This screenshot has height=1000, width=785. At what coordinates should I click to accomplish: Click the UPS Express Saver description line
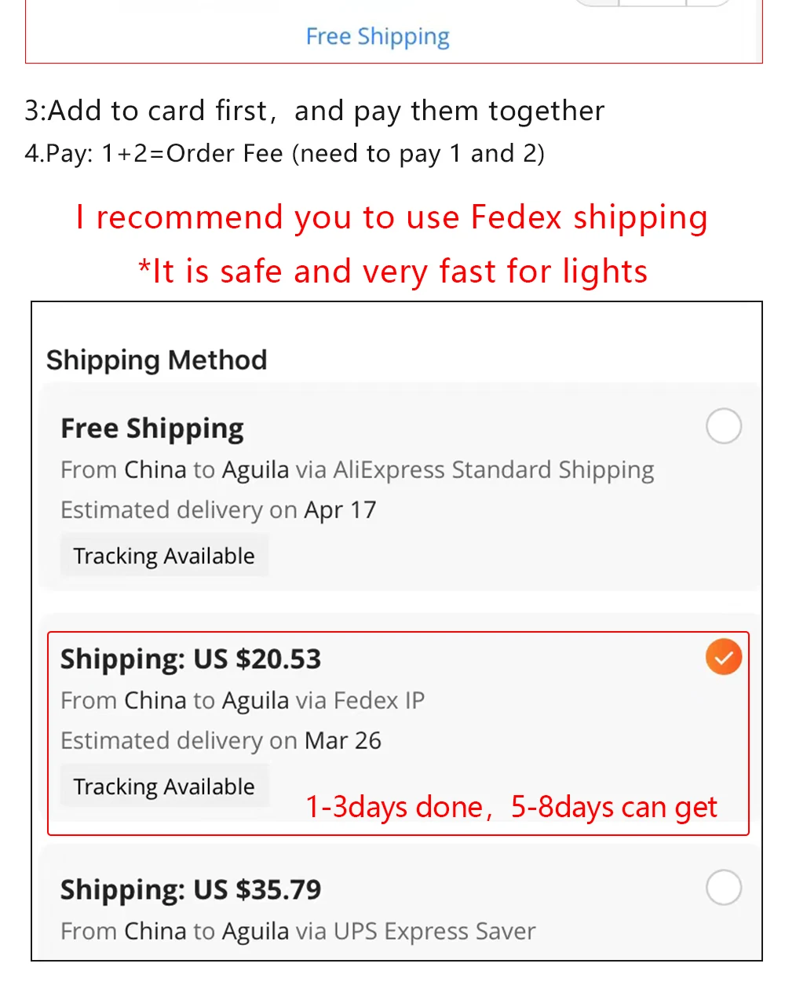[x=298, y=932]
